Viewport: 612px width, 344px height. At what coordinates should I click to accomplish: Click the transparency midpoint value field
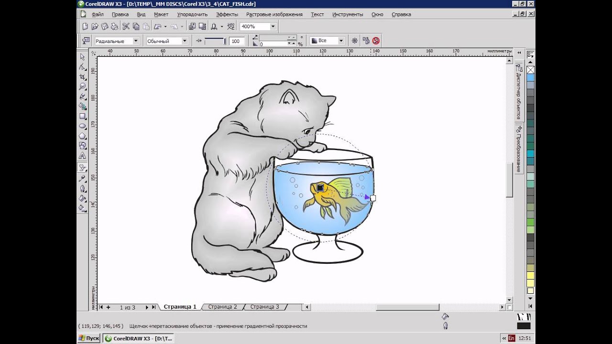click(235, 42)
